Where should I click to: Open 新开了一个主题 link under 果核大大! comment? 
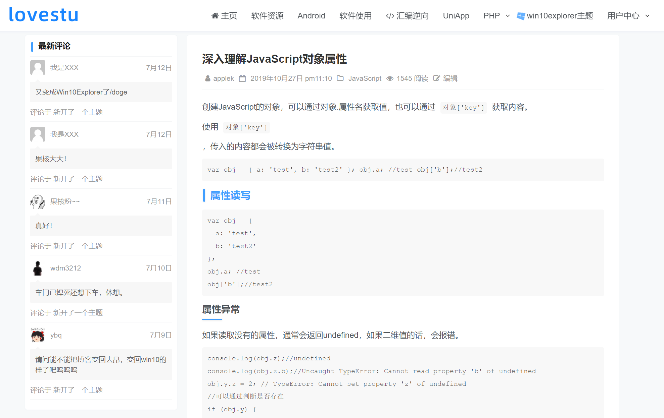point(78,179)
